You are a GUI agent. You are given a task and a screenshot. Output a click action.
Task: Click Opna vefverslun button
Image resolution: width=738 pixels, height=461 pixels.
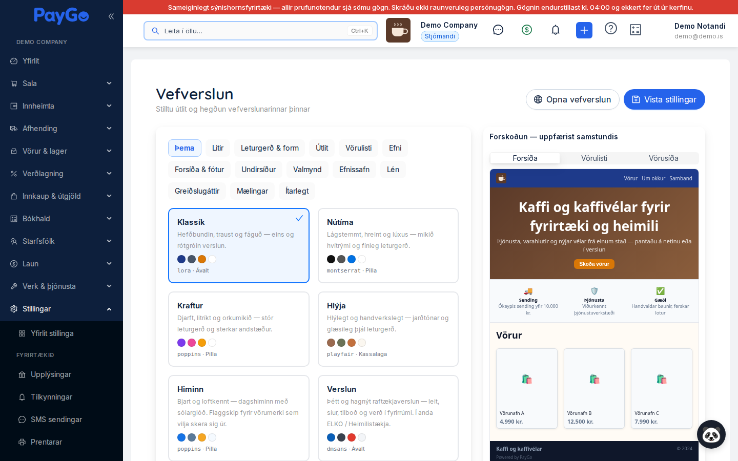(x=572, y=99)
